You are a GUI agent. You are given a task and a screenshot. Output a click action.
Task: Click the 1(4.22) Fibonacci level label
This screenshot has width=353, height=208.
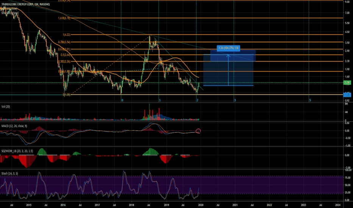coord(67,35)
